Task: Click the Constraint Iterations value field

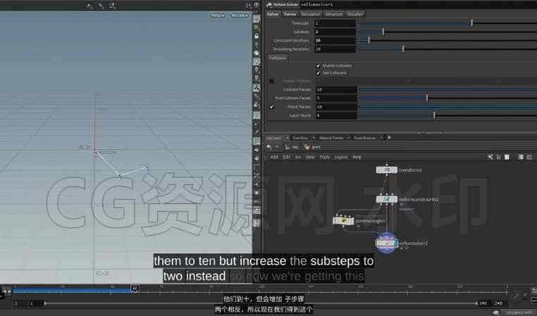Action: (335, 40)
